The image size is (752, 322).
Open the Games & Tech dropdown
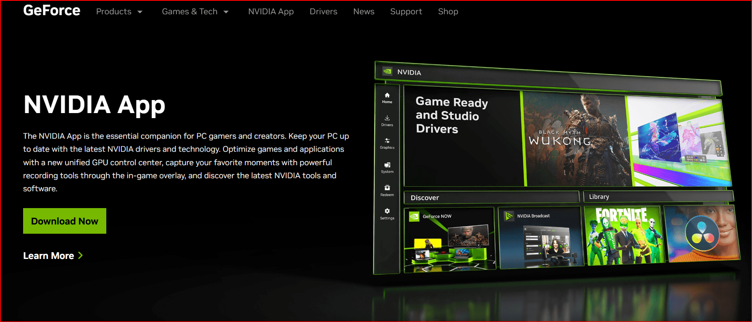click(x=195, y=12)
